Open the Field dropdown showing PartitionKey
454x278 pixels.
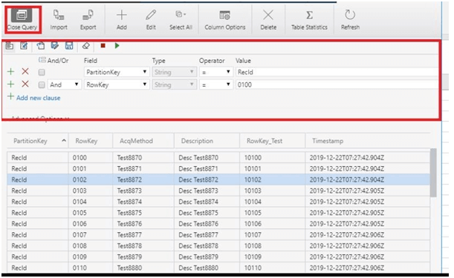(117, 72)
